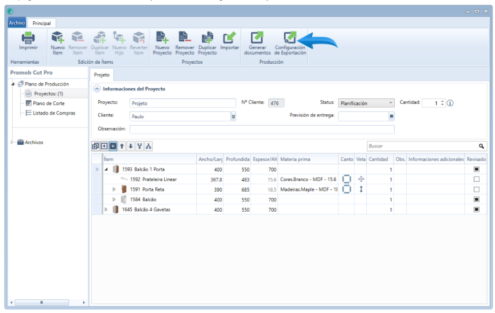Click the Nuevo Hijo icon
The width and height of the screenshot is (495, 313).
pos(119,37)
